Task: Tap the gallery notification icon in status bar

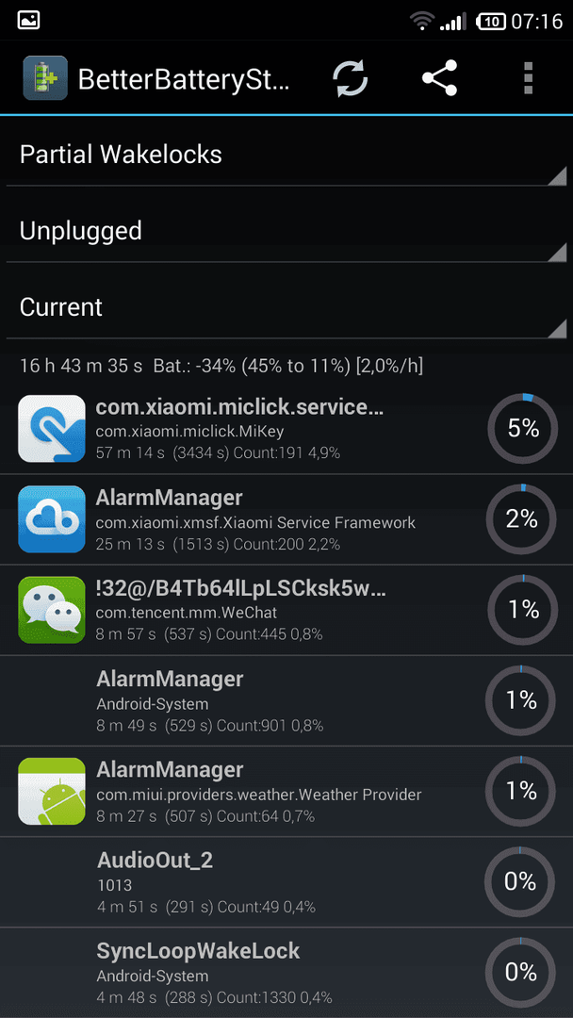Action: pyautogui.click(x=29, y=20)
